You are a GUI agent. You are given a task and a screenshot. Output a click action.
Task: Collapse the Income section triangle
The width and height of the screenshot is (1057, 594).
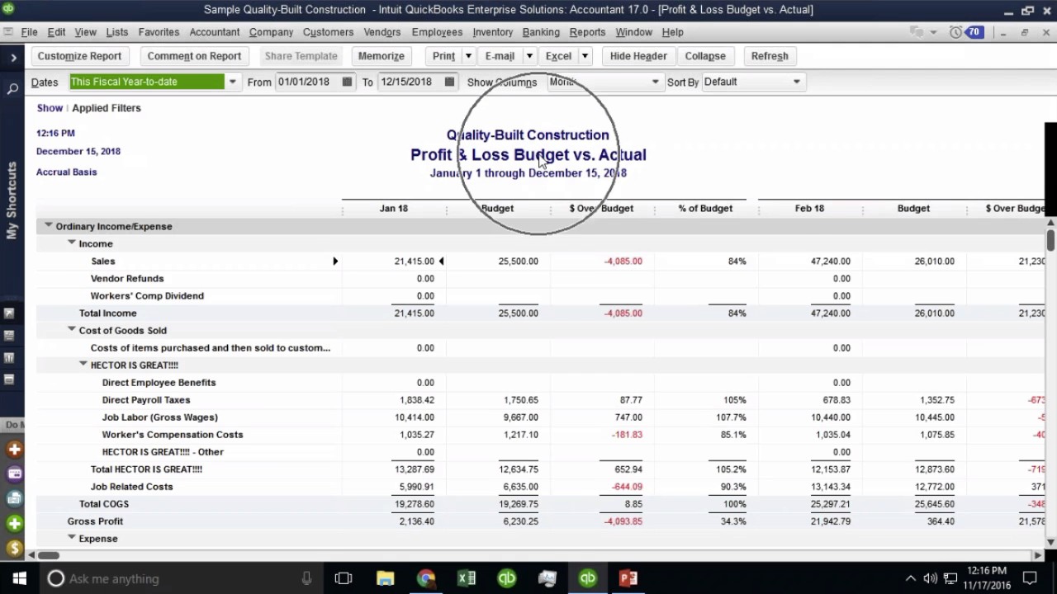(x=71, y=243)
